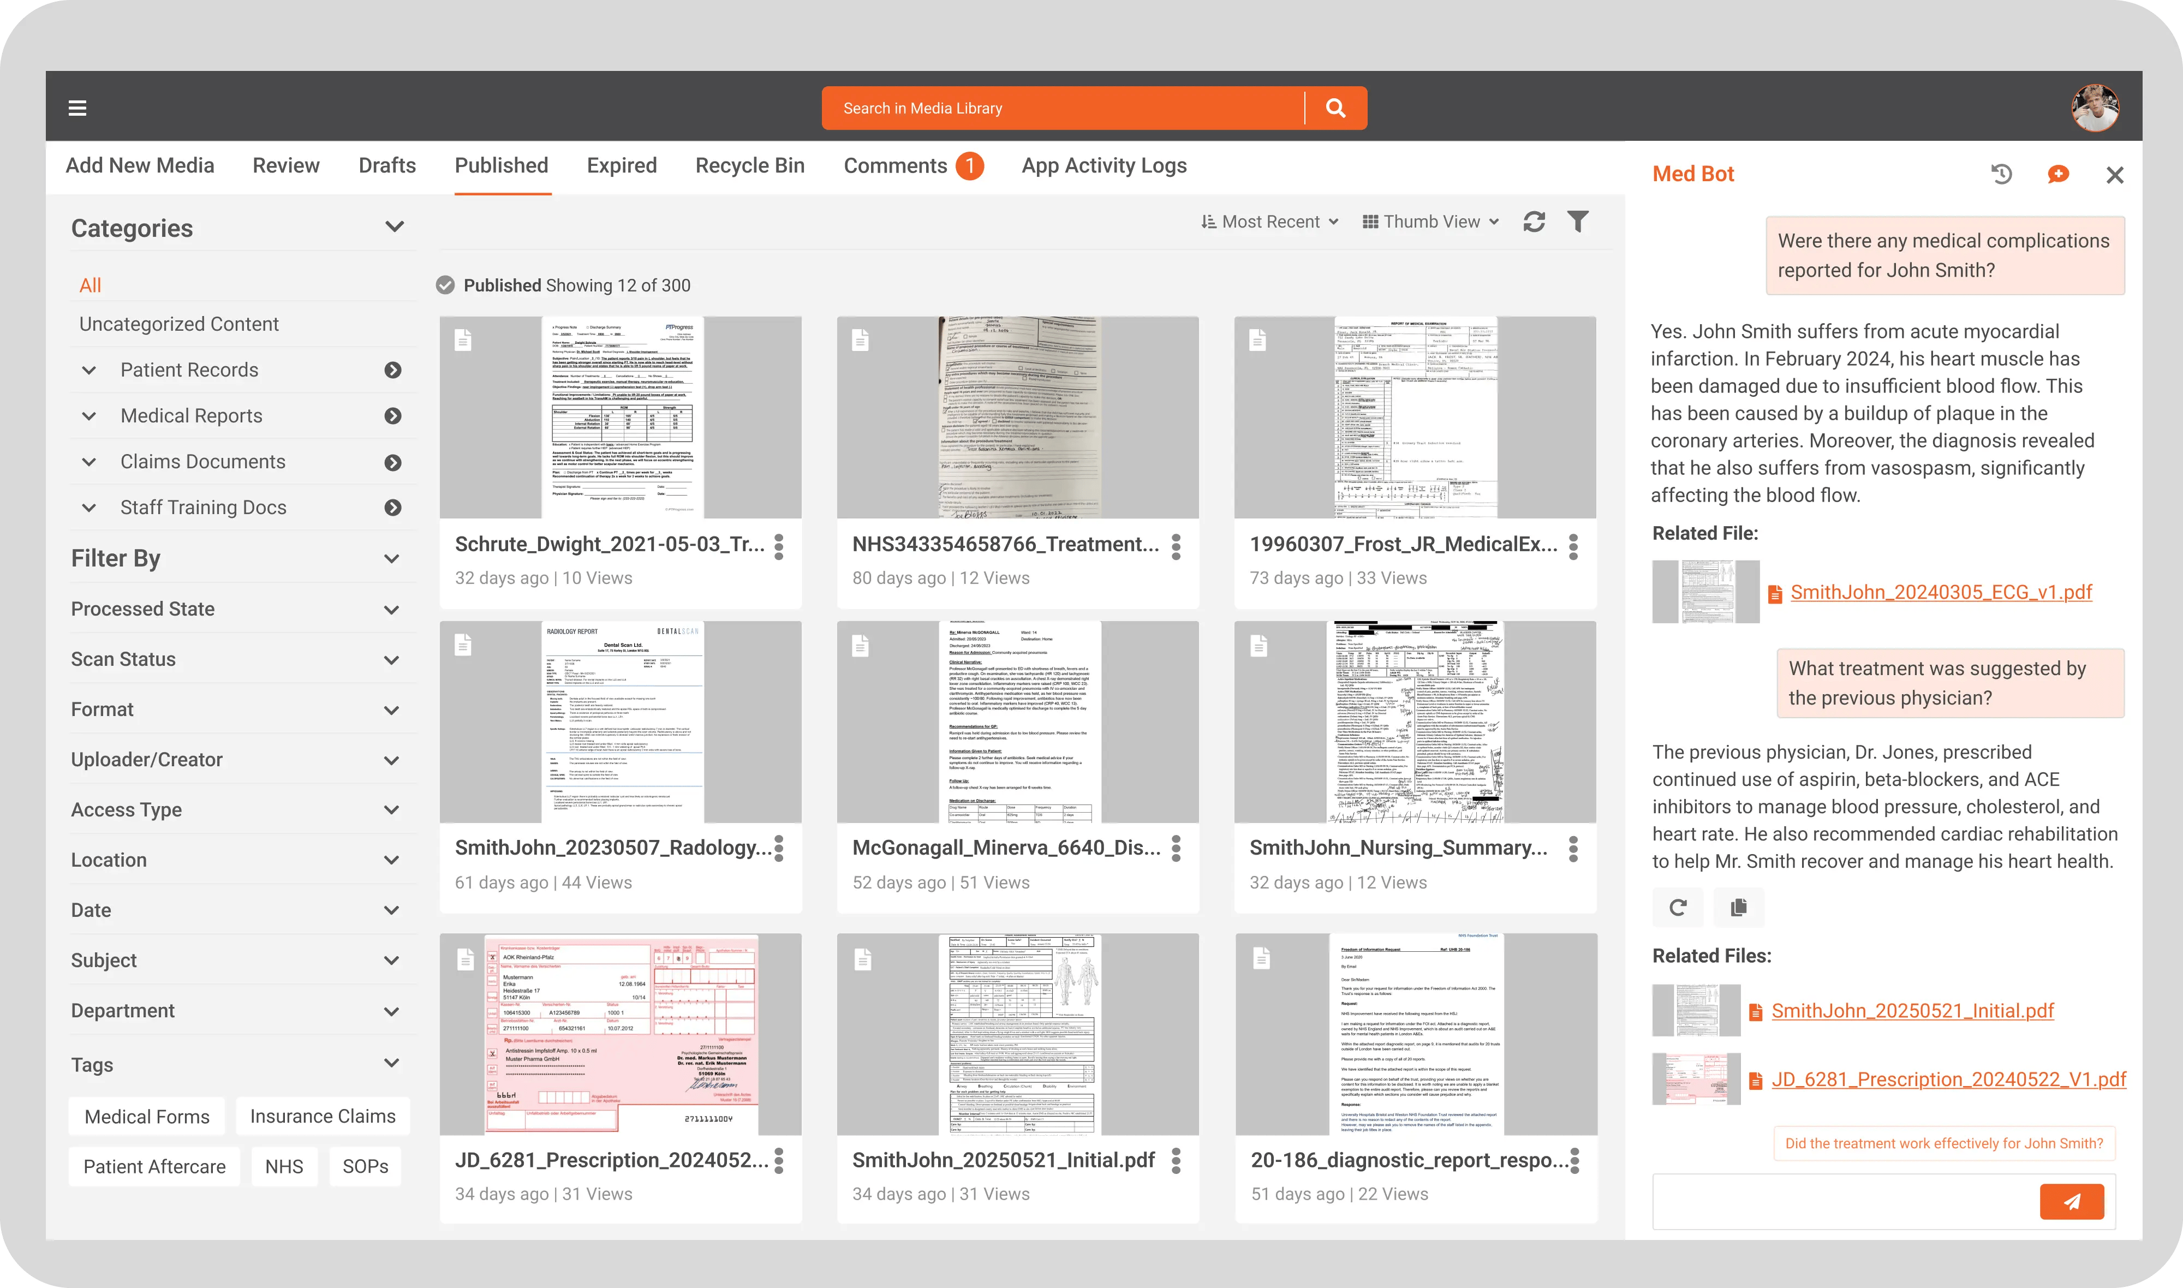This screenshot has height=1288, width=2183.
Task: Open the Thumb View dropdown
Action: [x=1432, y=222]
